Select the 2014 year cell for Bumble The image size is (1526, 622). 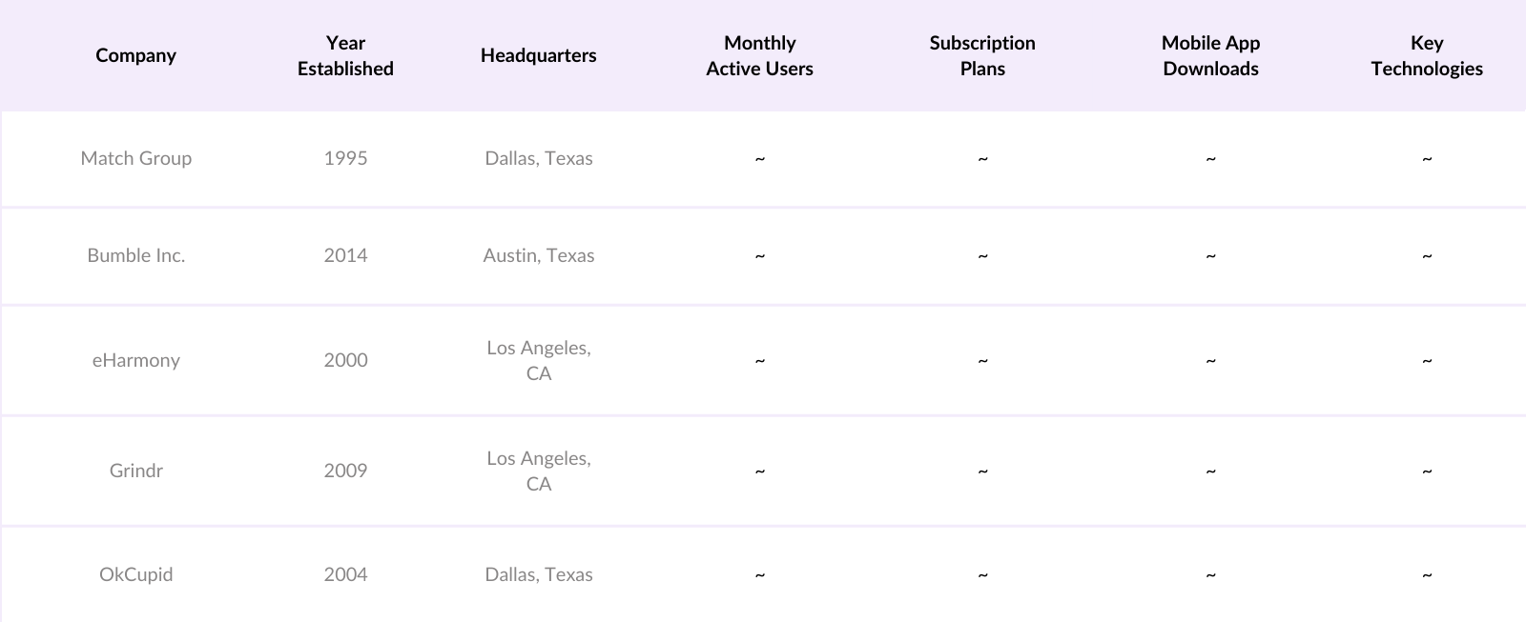[x=345, y=255]
